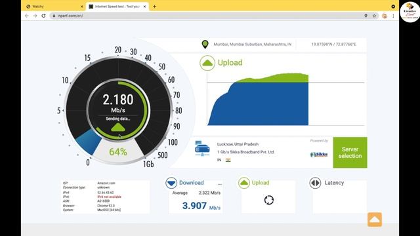Switch to the Internet Speed test tab
The height and width of the screenshot is (236, 420).
(117, 7)
